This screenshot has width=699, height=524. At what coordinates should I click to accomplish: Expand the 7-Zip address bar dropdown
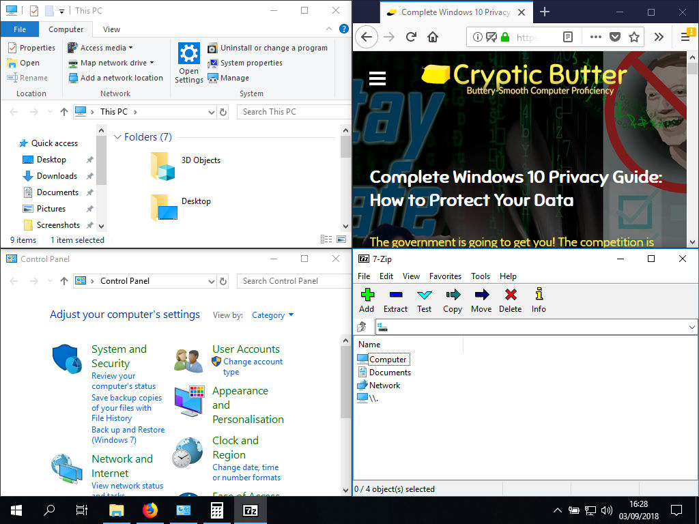pyautogui.click(x=691, y=326)
